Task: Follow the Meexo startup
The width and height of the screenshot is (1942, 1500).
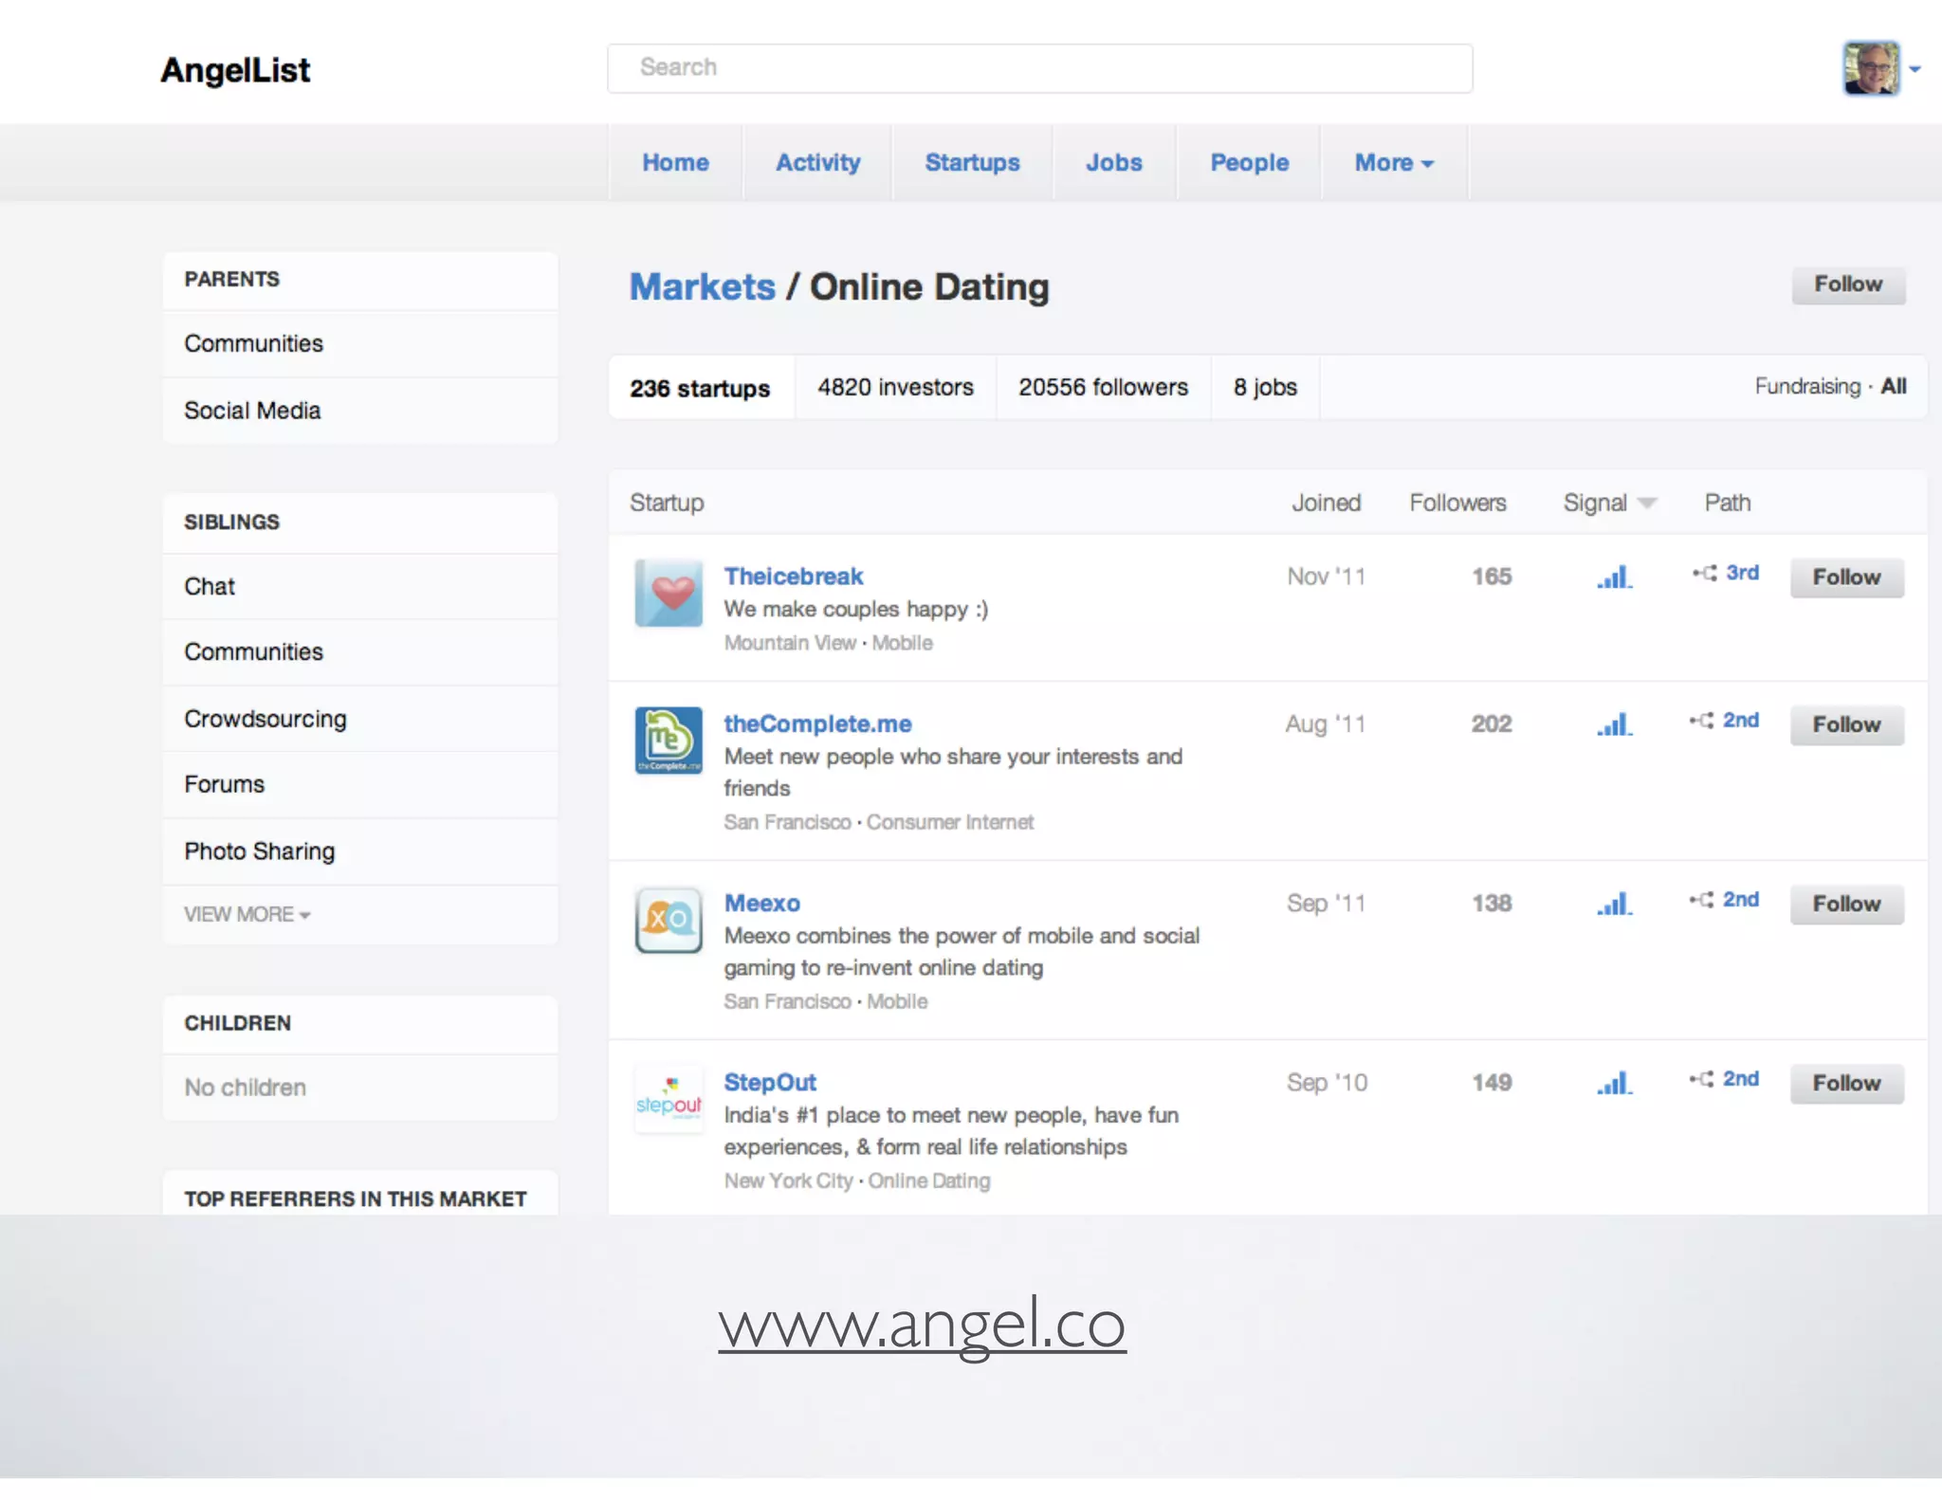Action: [x=1846, y=905]
